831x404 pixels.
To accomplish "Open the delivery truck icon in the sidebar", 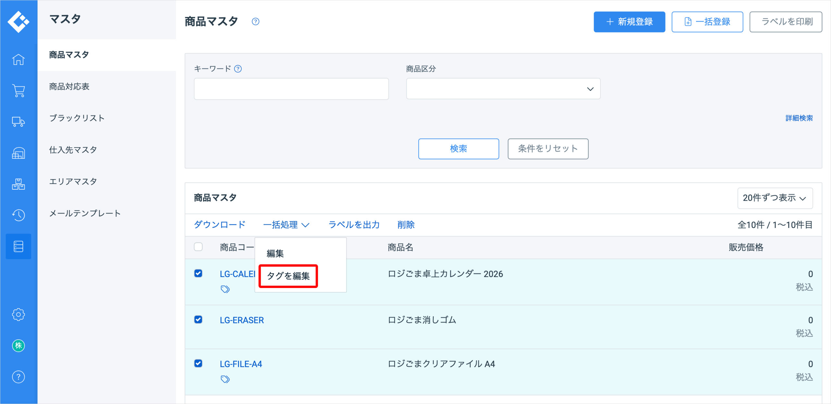I will pos(19,122).
